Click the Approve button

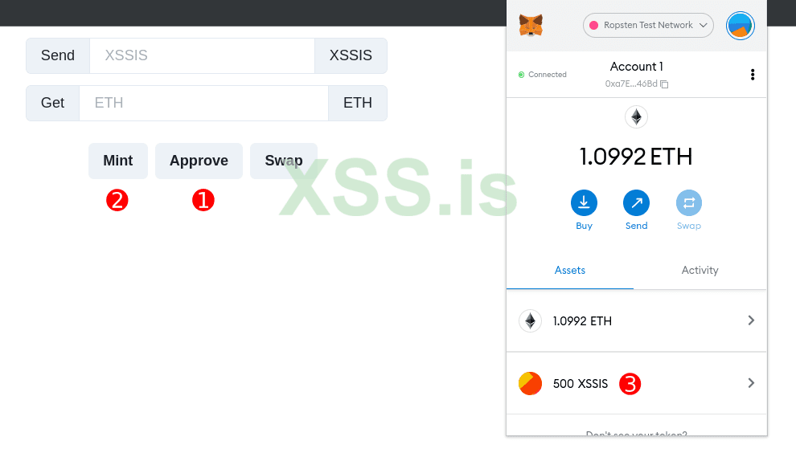[x=199, y=161]
